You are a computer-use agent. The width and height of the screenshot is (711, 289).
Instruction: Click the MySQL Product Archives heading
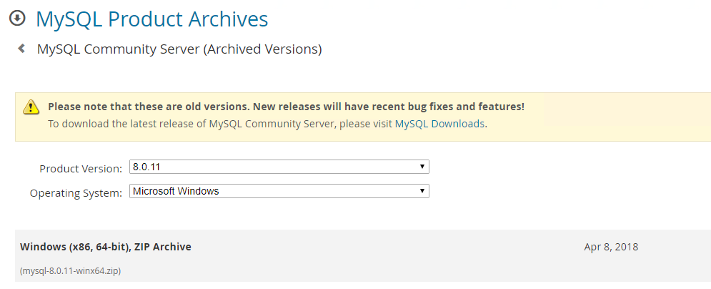[151, 19]
